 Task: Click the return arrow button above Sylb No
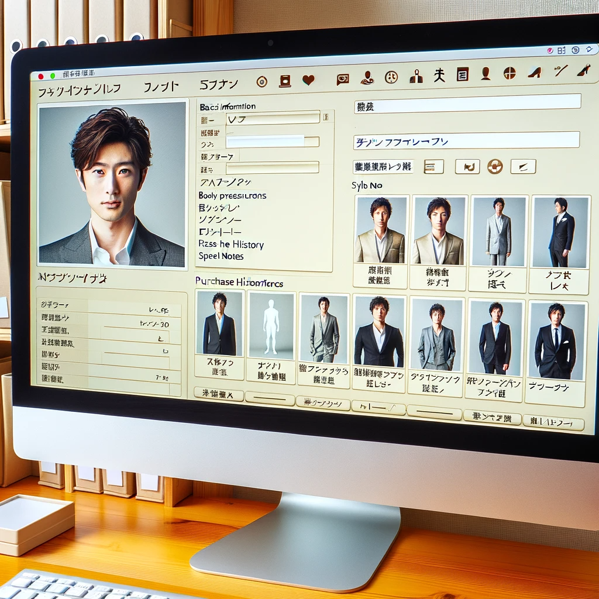click(467, 167)
